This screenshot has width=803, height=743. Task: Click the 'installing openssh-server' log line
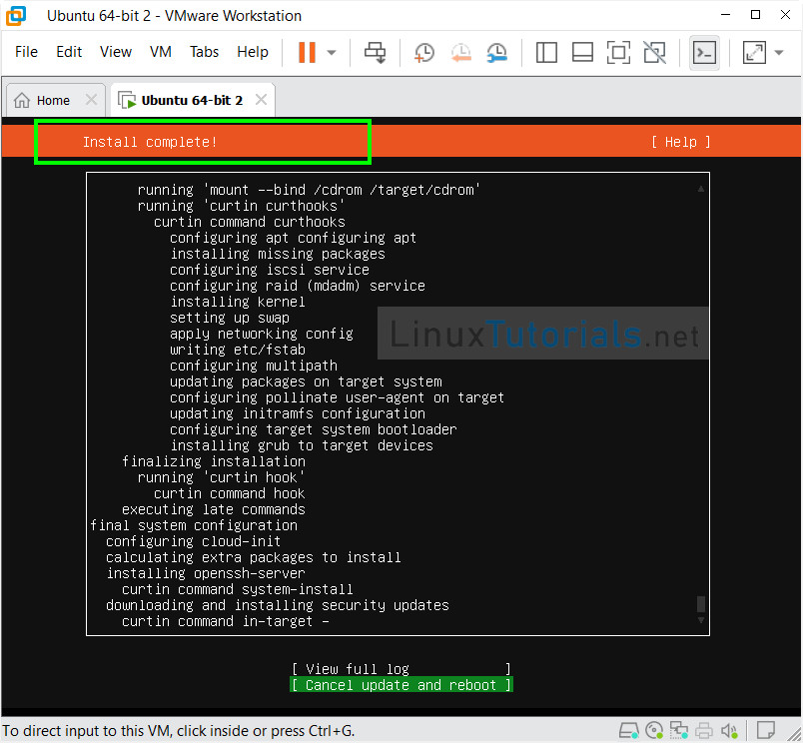click(x=206, y=573)
